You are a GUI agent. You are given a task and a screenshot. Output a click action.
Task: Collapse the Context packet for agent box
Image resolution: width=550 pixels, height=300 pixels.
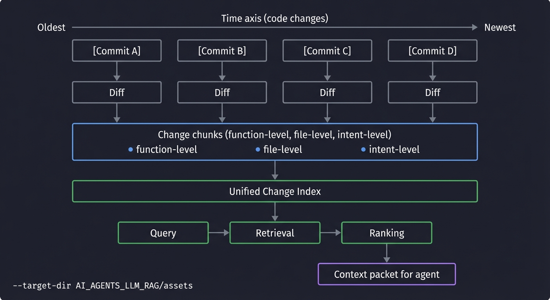pos(386,274)
